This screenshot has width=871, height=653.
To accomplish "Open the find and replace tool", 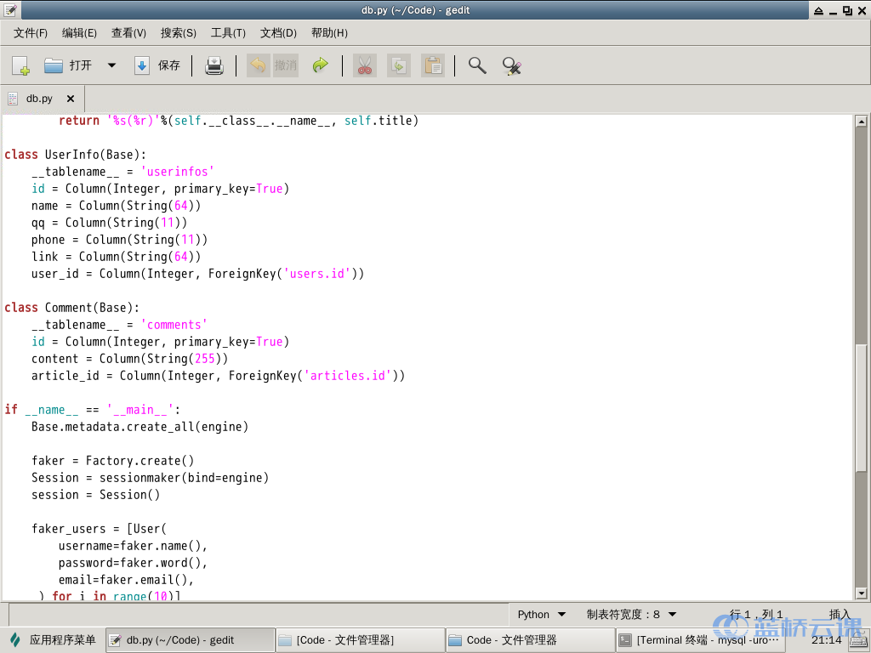I will [x=511, y=65].
